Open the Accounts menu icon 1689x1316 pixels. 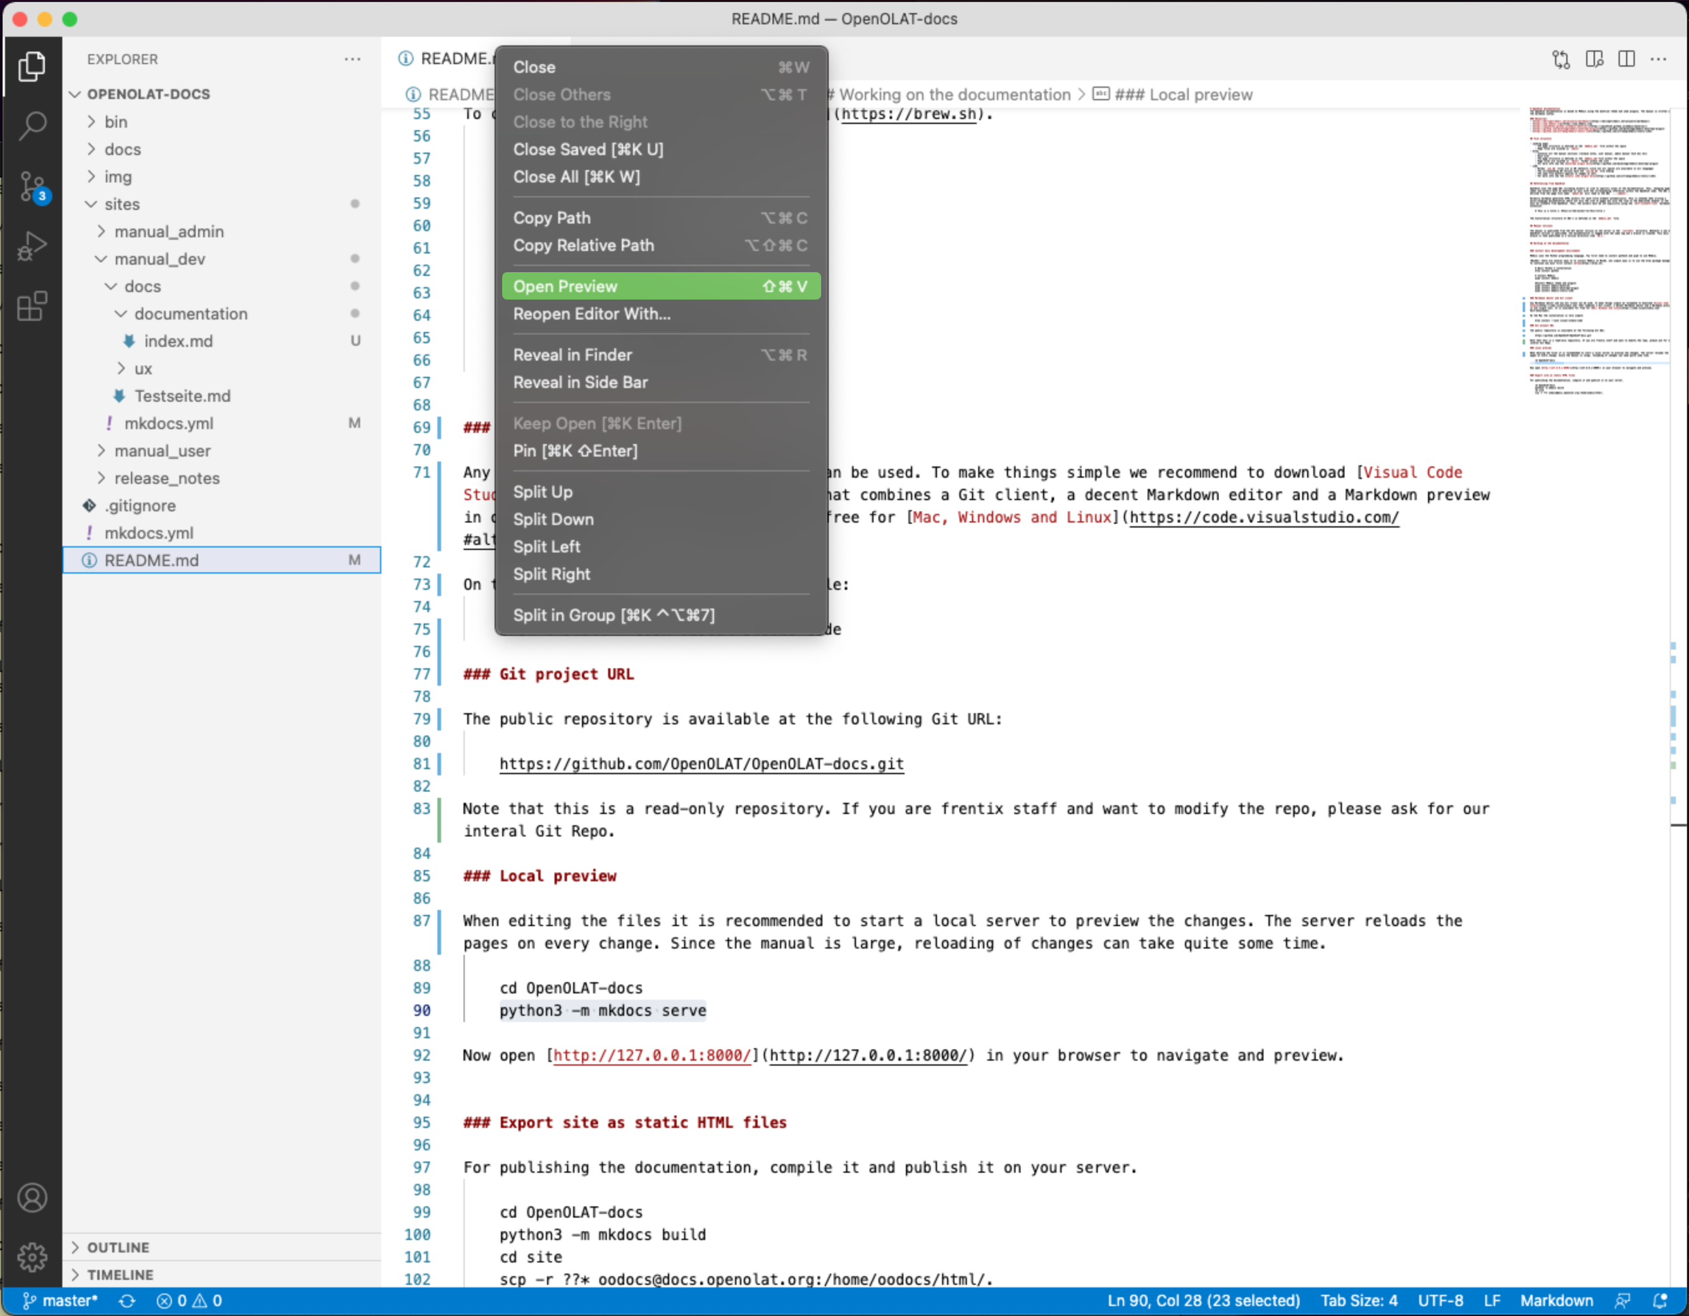coord(32,1198)
